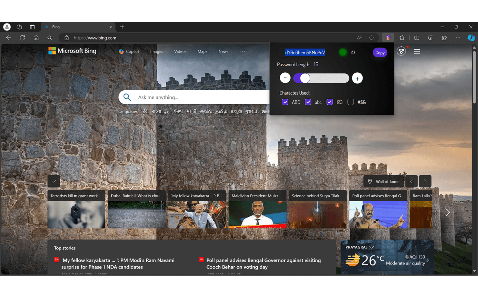Image resolution: width=478 pixels, height=298 pixels.
Task: Go to Bing Images
Action: 157,51
